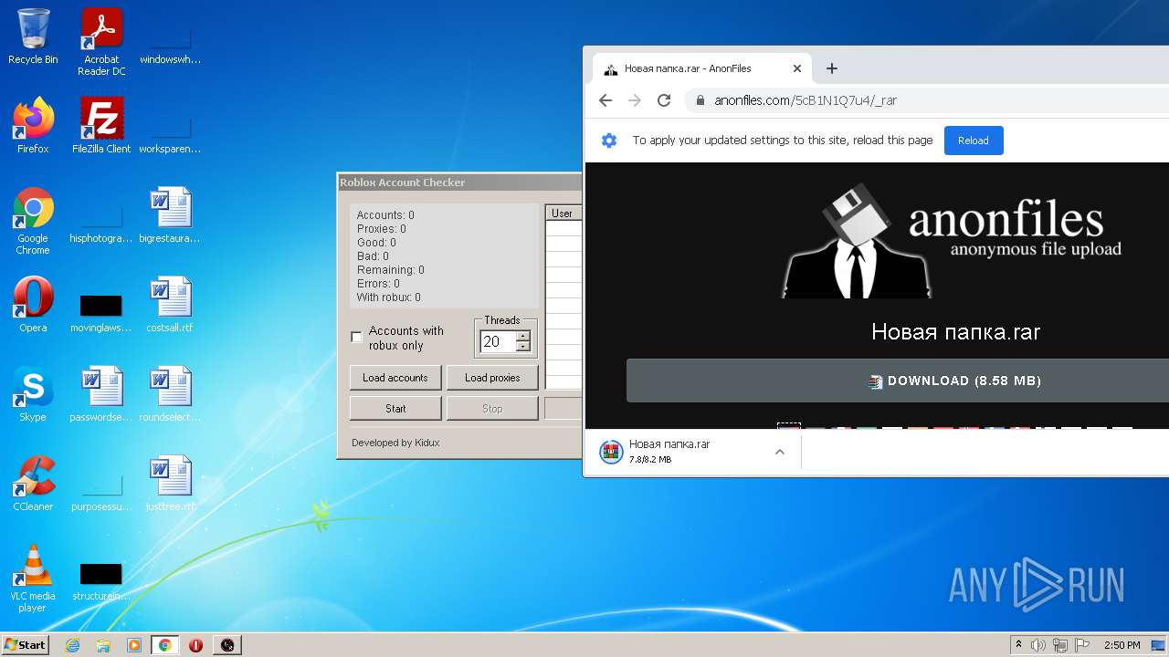Select the purposessu... desktop file
Image resolution: width=1169 pixels, height=657 pixels.
click(x=101, y=493)
